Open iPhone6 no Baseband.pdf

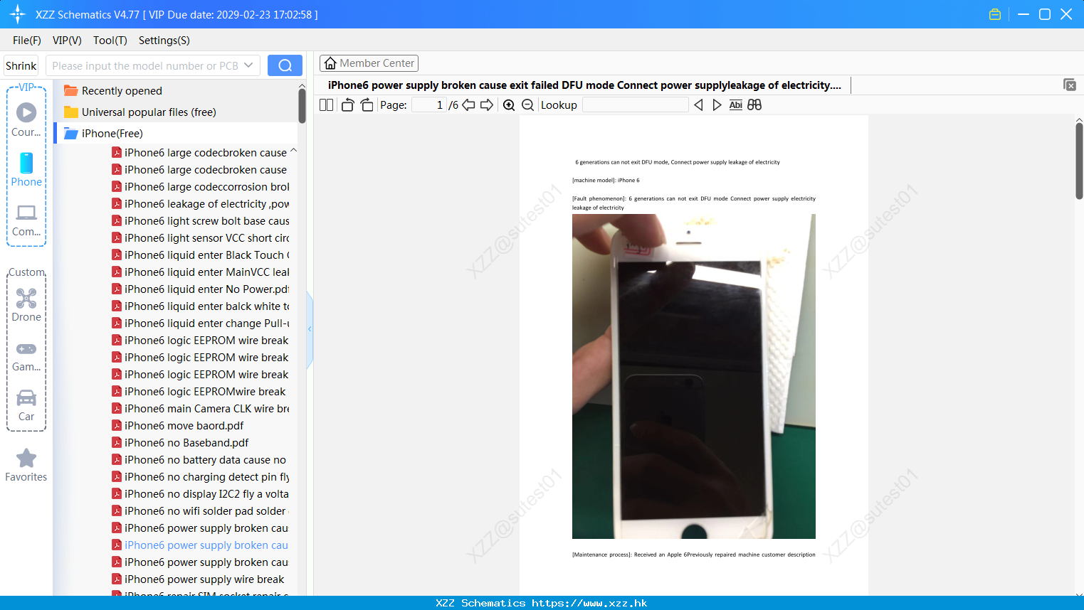click(181, 443)
